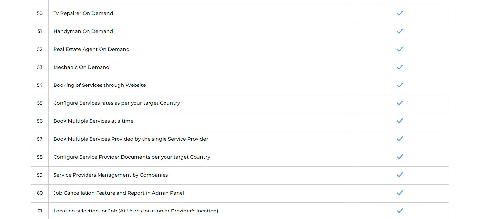Screen dimensions: 488x219
Task: Click checkmark for Service Providers Management by Companies
Action: [400, 175]
